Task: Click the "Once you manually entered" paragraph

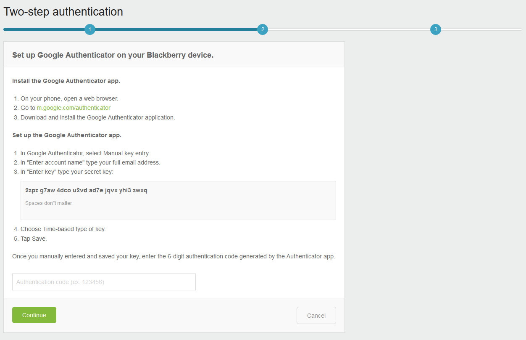Action: tap(174, 256)
